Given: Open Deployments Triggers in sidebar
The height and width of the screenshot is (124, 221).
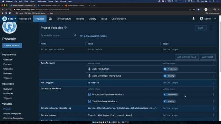Looking at the screenshot, I should coord(7,78).
